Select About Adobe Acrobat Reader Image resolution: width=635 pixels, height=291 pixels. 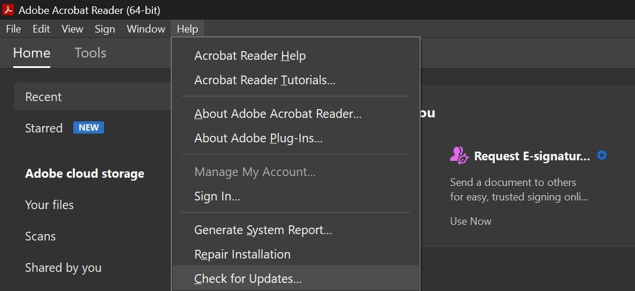[278, 114]
